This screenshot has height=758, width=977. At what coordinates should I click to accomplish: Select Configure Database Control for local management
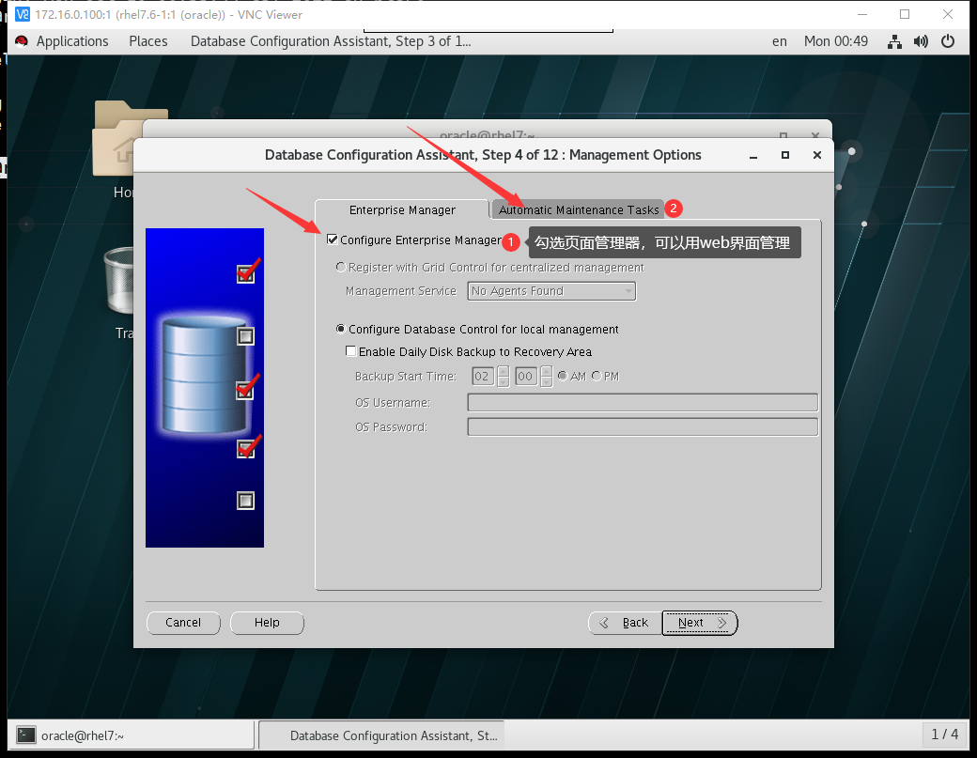point(341,329)
